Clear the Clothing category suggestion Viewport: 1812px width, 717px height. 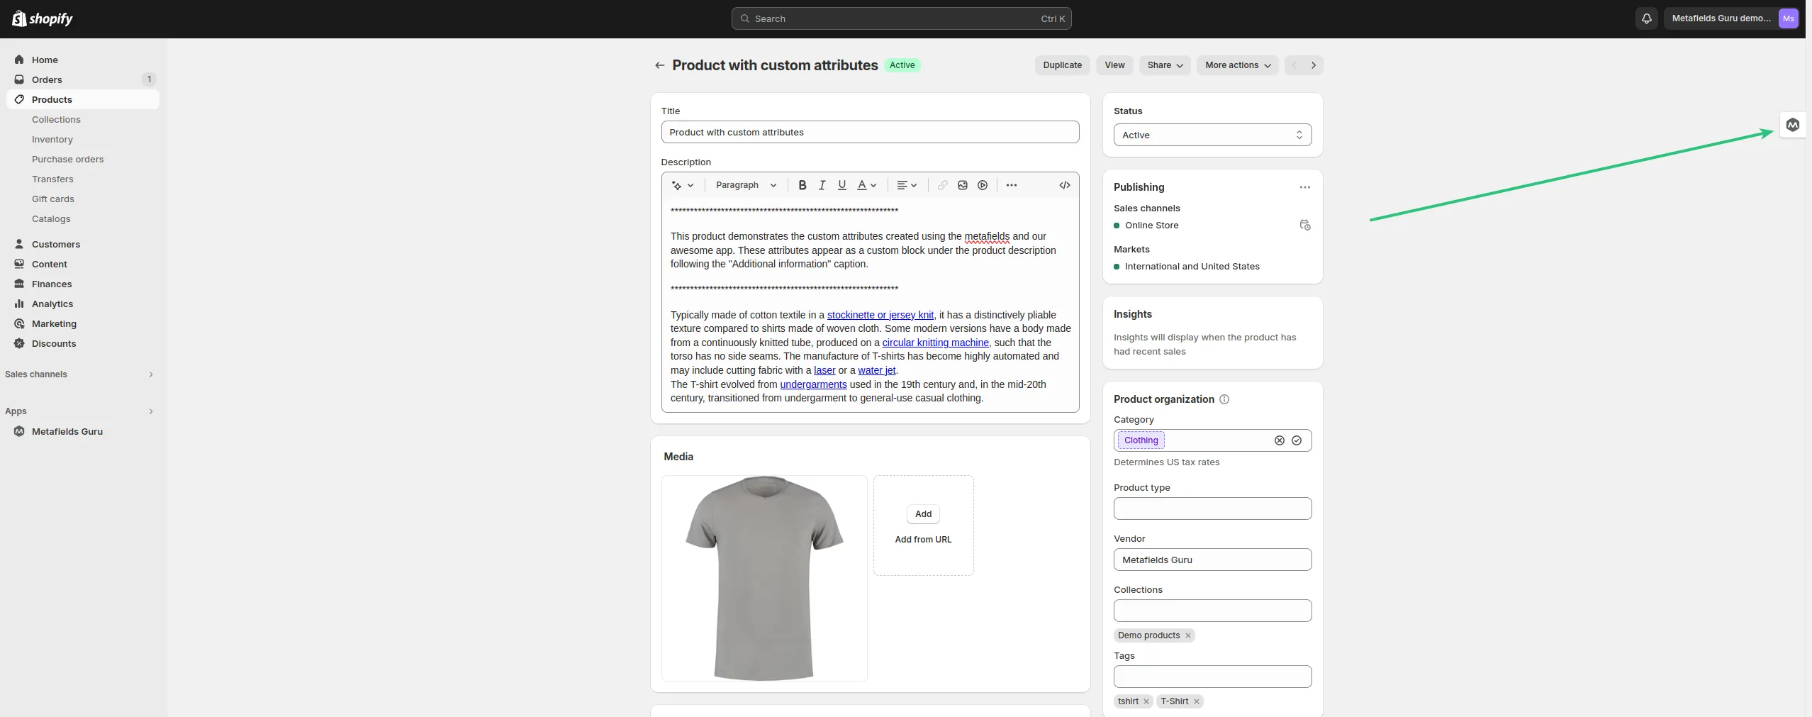(1279, 440)
